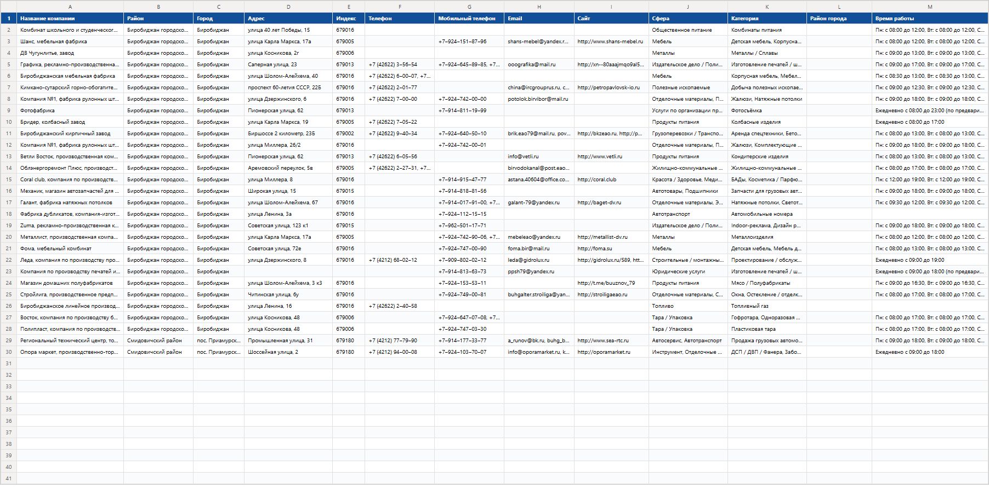Select phone cell '+7 (4212) 68-02-12'
Viewport: 989px width, 494px height.
point(400,260)
